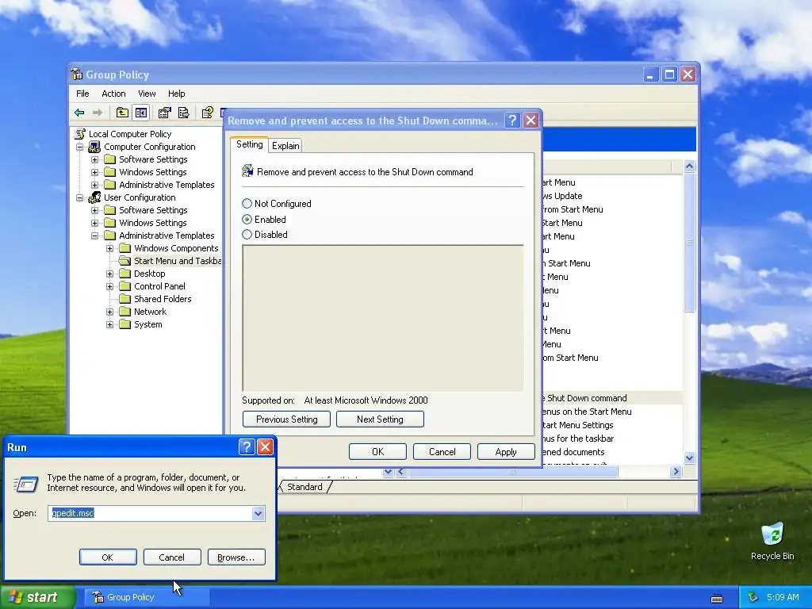Click the Back arrow in Group Policy toolbar
This screenshot has height=609, width=812.
click(79, 113)
